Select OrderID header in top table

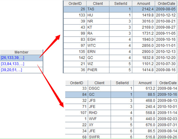point(75,3)
